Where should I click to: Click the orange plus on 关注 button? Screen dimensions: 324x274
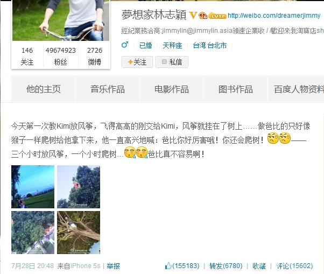coord(130,62)
